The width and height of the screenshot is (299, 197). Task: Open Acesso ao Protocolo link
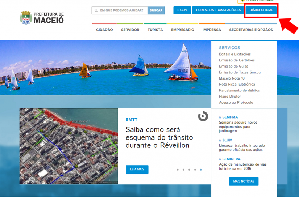tap(236, 103)
